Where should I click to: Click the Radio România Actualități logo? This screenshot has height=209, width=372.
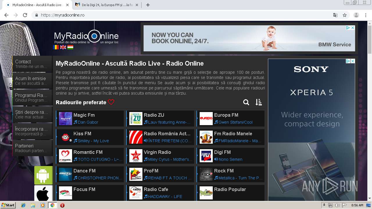136,137
